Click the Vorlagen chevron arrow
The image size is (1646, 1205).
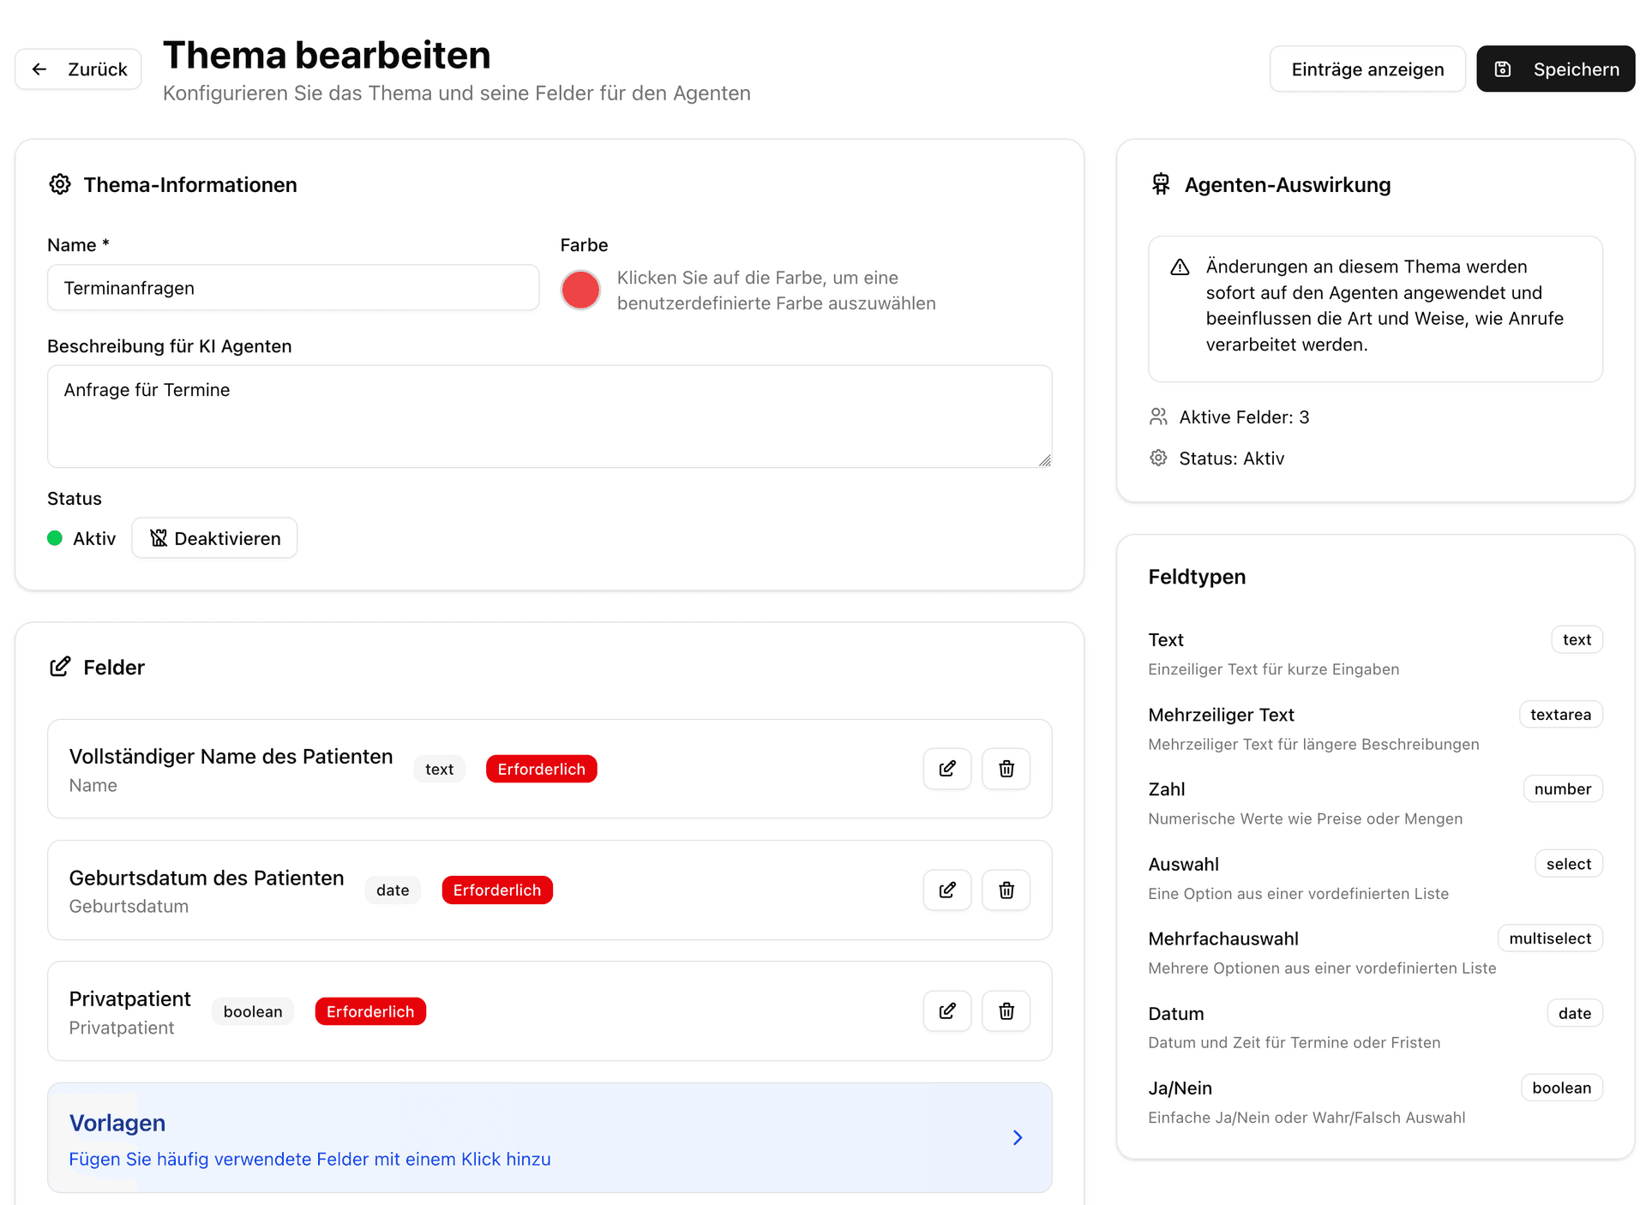pyautogui.click(x=1018, y=1137)
